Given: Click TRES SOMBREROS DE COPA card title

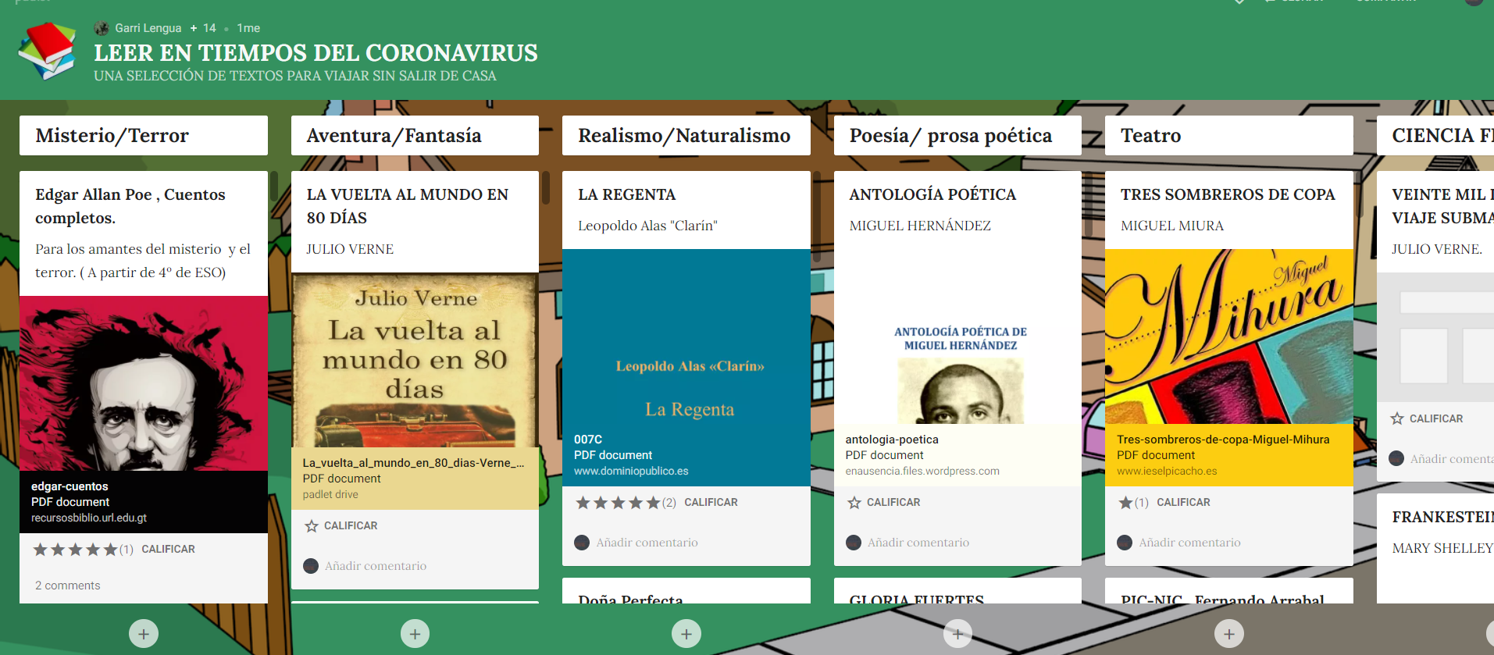Looking at the screenshot, I should point(1228,194).
